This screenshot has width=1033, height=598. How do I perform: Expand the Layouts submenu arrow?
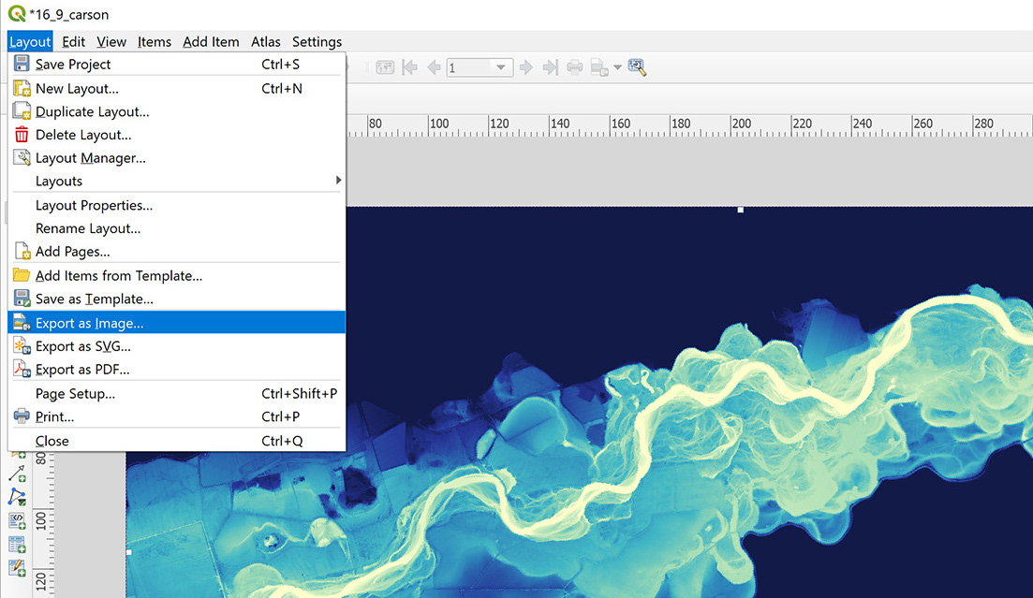click(338, 180)
